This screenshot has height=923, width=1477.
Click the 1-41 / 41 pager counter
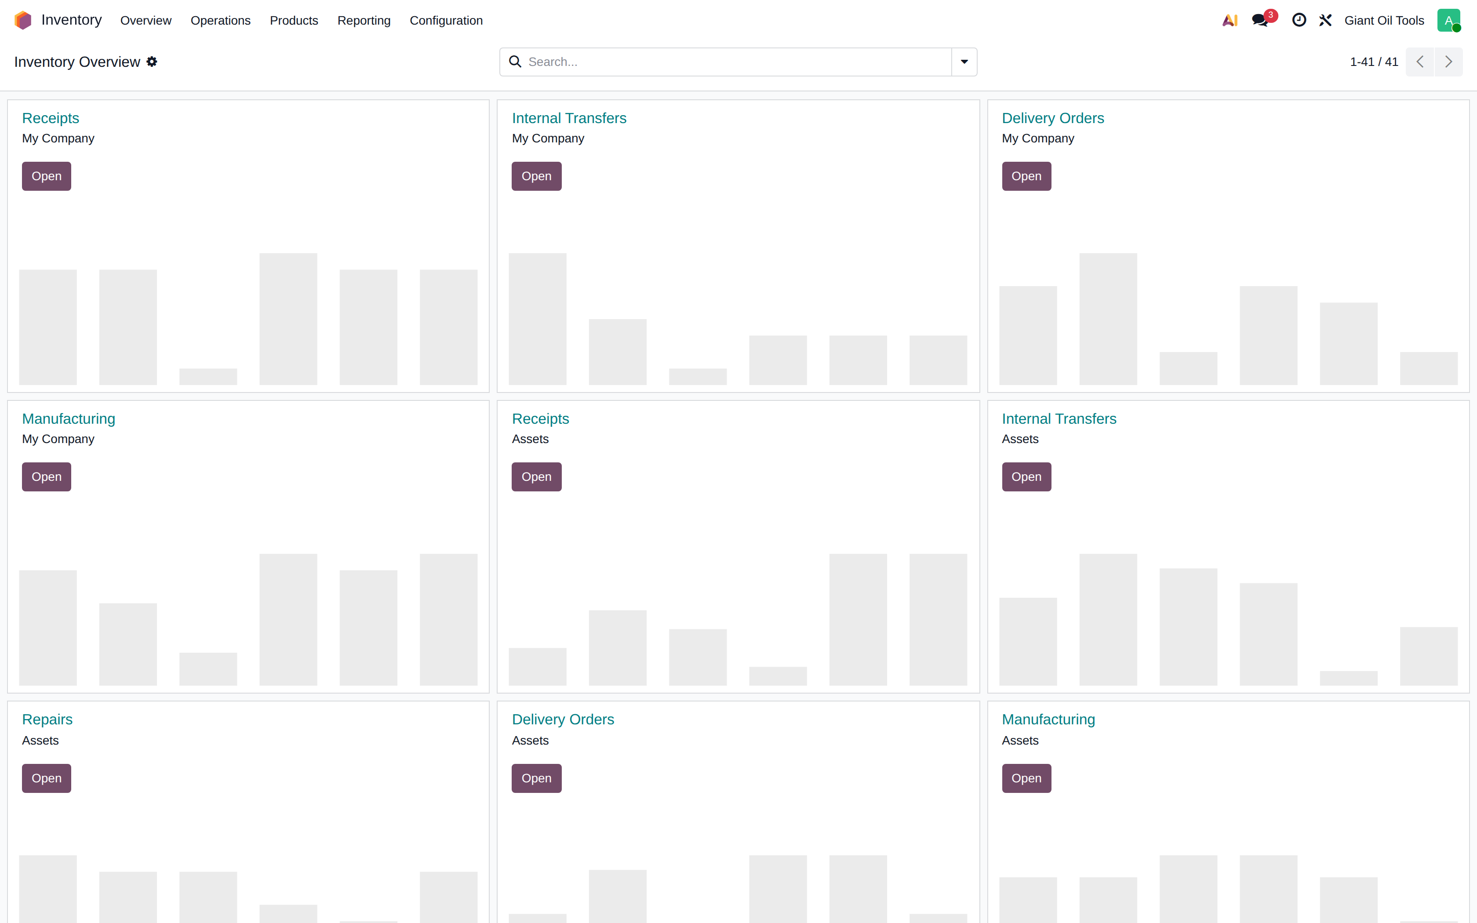click(1374, 62)
